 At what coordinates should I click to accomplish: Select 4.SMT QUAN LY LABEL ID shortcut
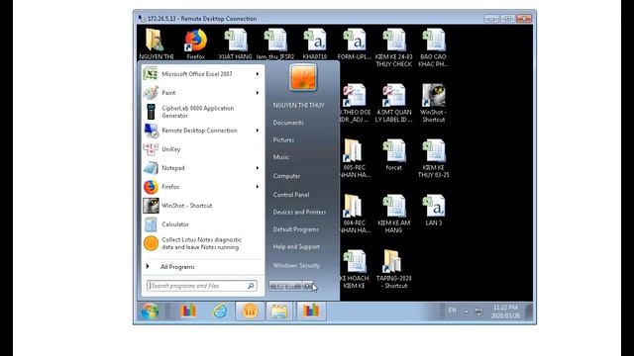(393, 103)
